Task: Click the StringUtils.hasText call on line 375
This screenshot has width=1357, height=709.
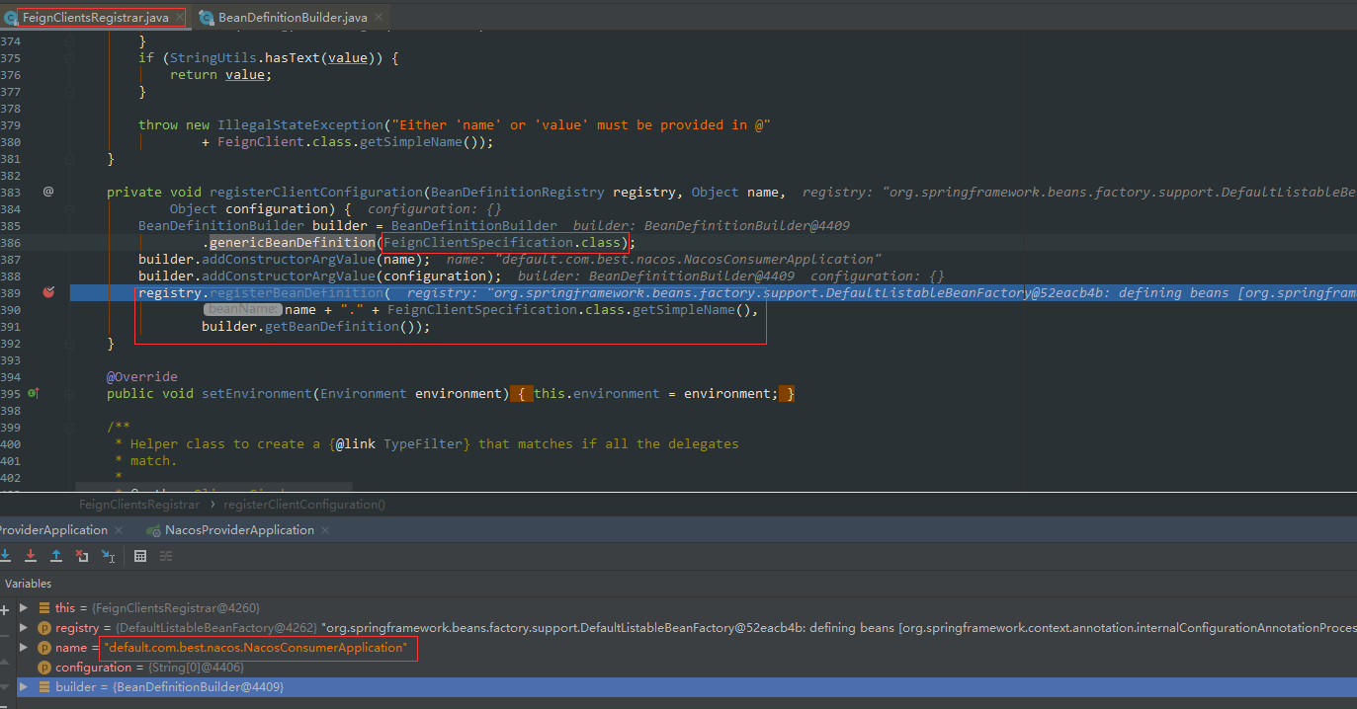Action: coord(244,57)
